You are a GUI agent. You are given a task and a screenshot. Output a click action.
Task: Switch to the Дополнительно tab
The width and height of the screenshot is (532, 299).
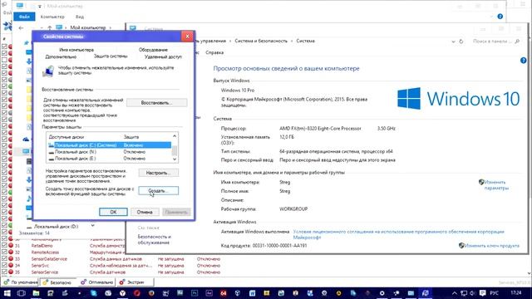[x=61, y=57]
